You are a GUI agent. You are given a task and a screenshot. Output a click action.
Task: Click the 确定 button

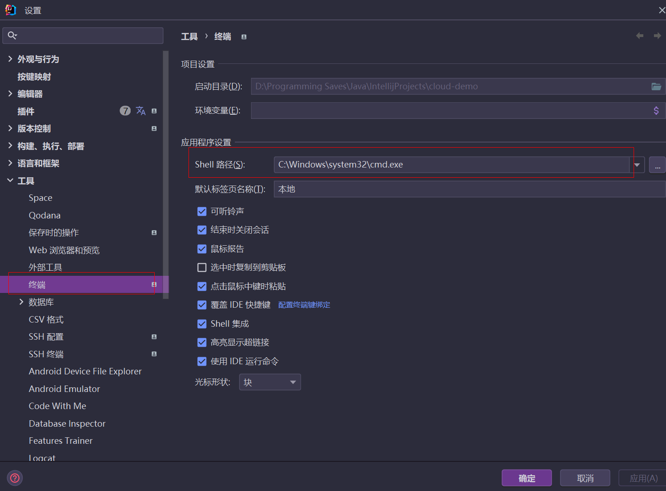(x=527, y=478)
